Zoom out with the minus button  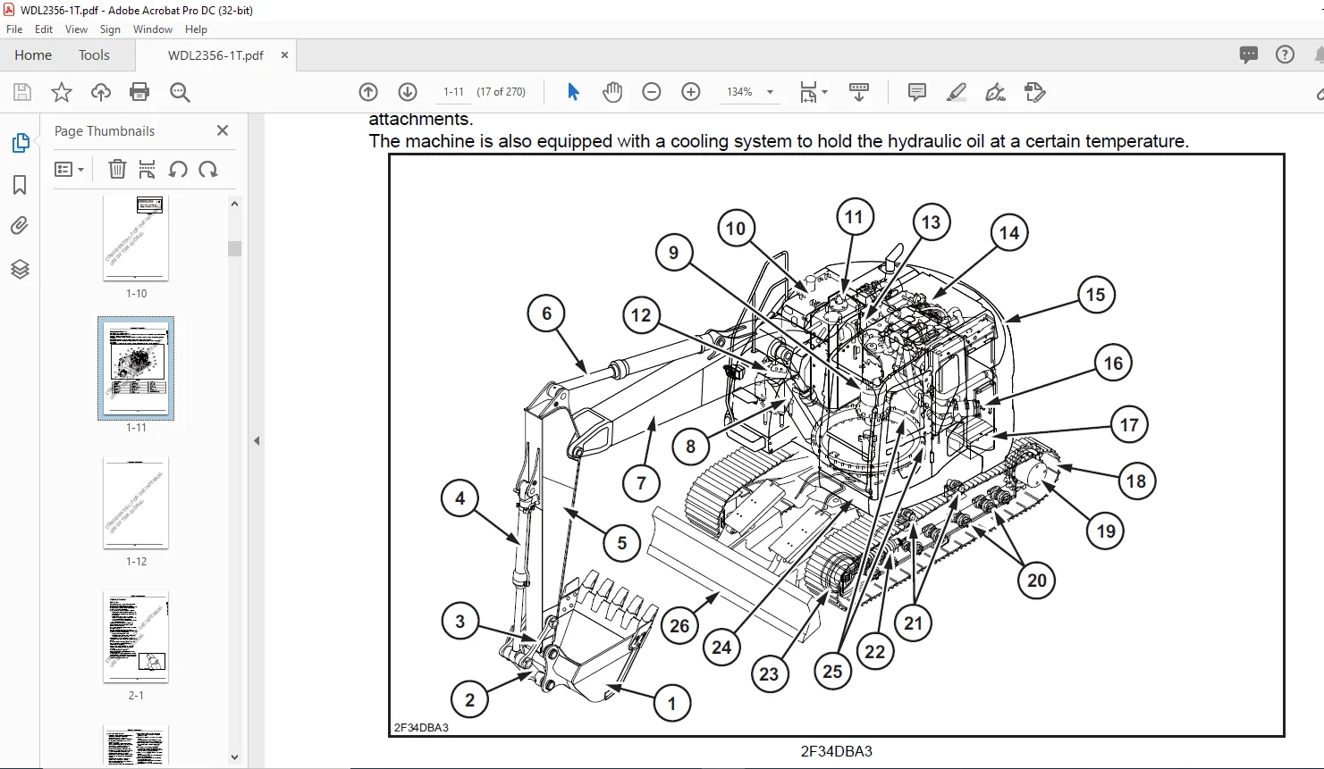pyautogui.click(x=652, y=92)
